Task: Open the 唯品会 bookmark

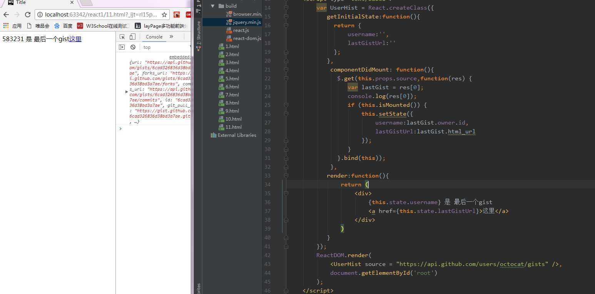Action: [38, 26]
